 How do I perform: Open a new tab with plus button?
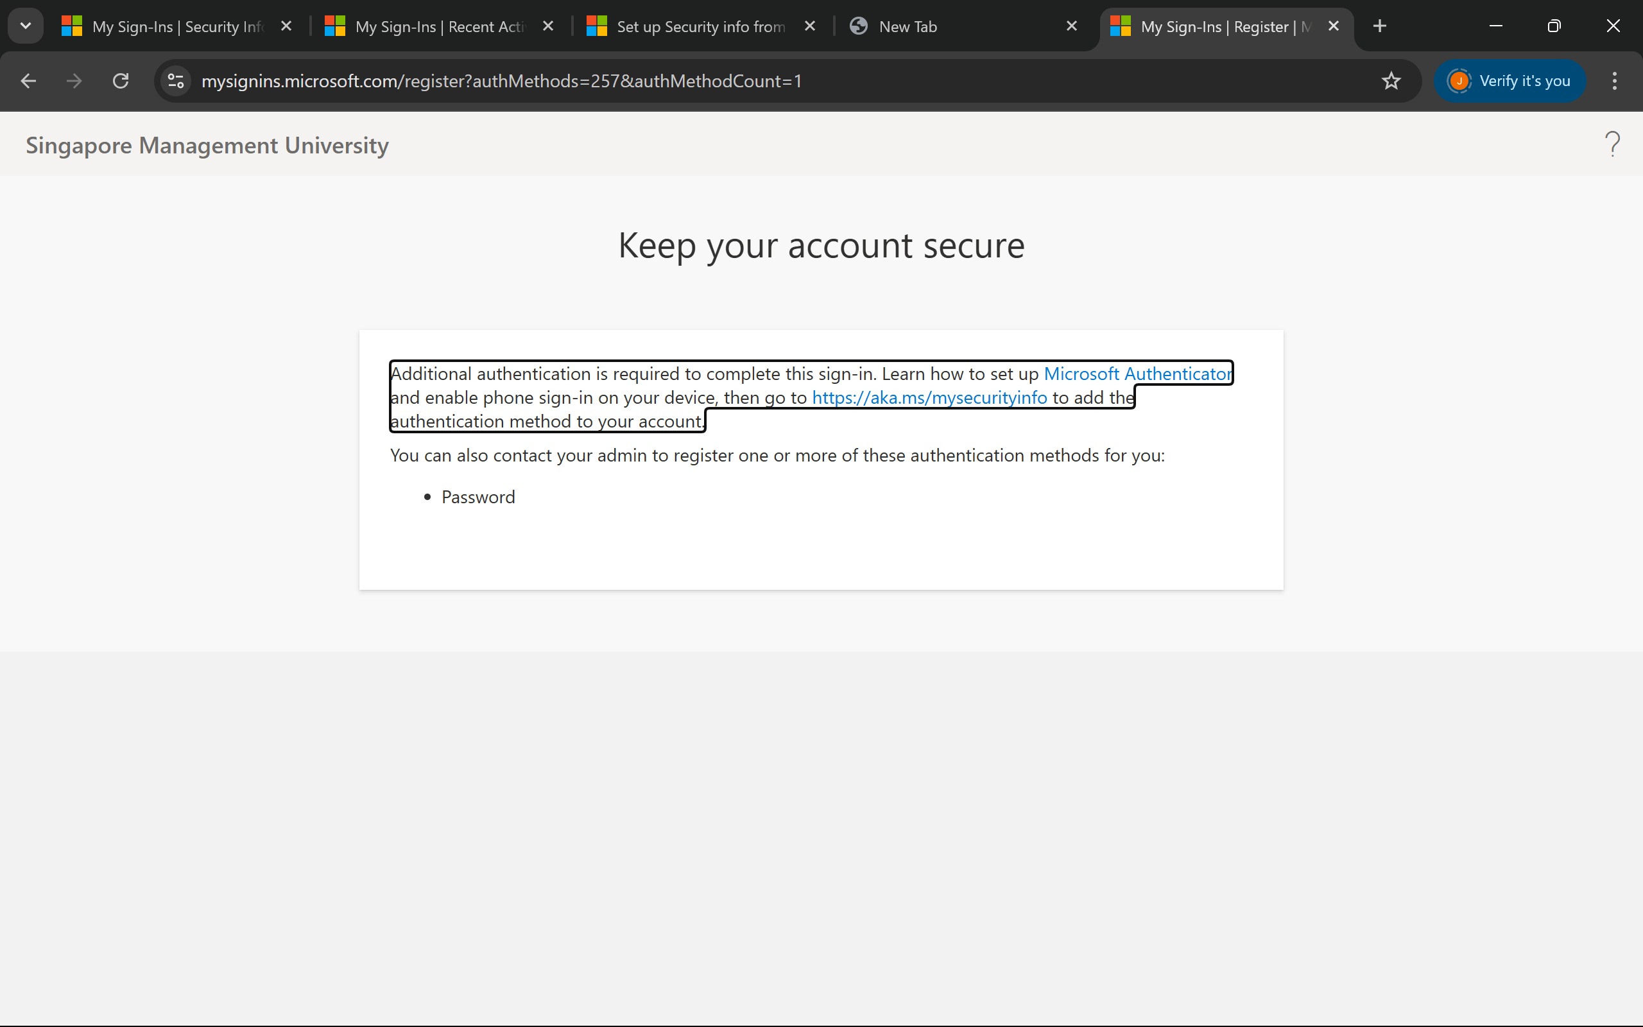[x=1380, y=26]
